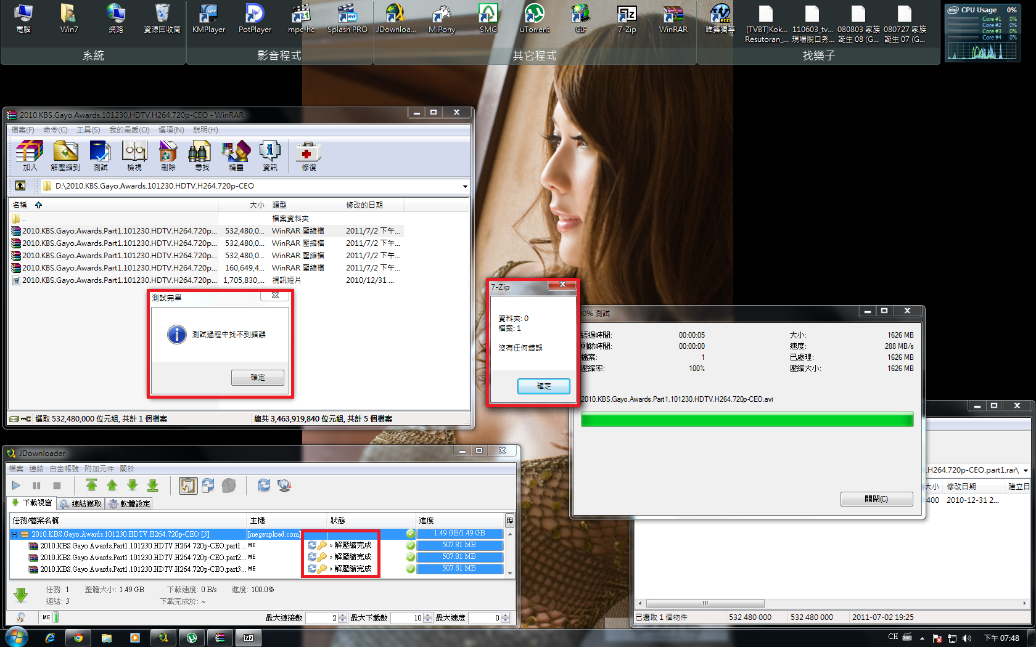This screenshot has width=1036, height=647.
Task: Stop downloads in JDownloader toolbar
Action: (x=57, y=486)
